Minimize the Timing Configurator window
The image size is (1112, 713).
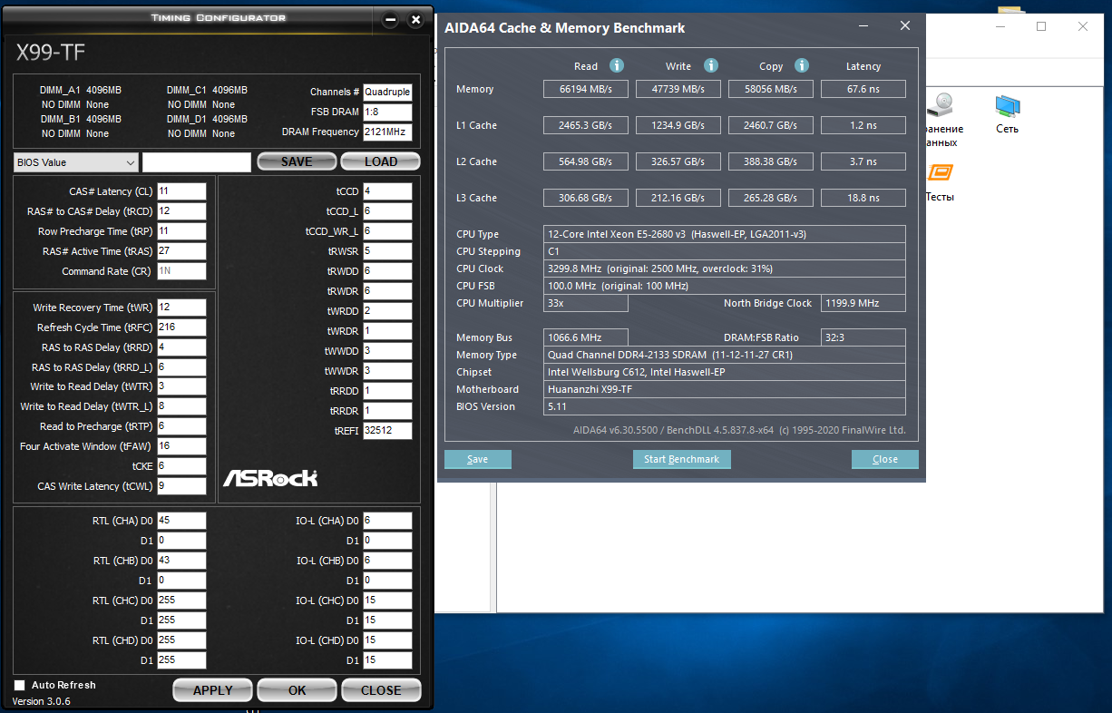point(390,19)
